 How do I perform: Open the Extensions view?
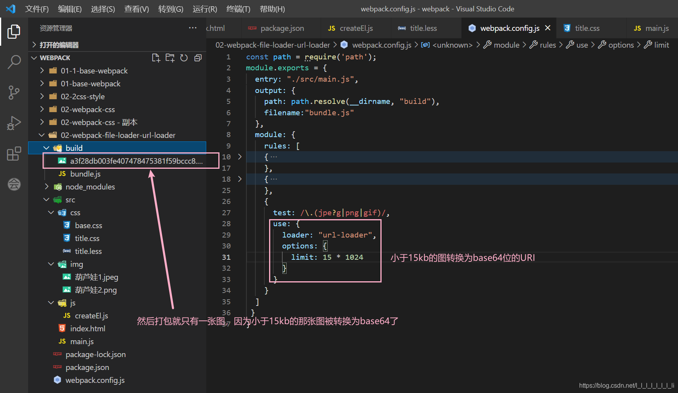coord(14,154)
